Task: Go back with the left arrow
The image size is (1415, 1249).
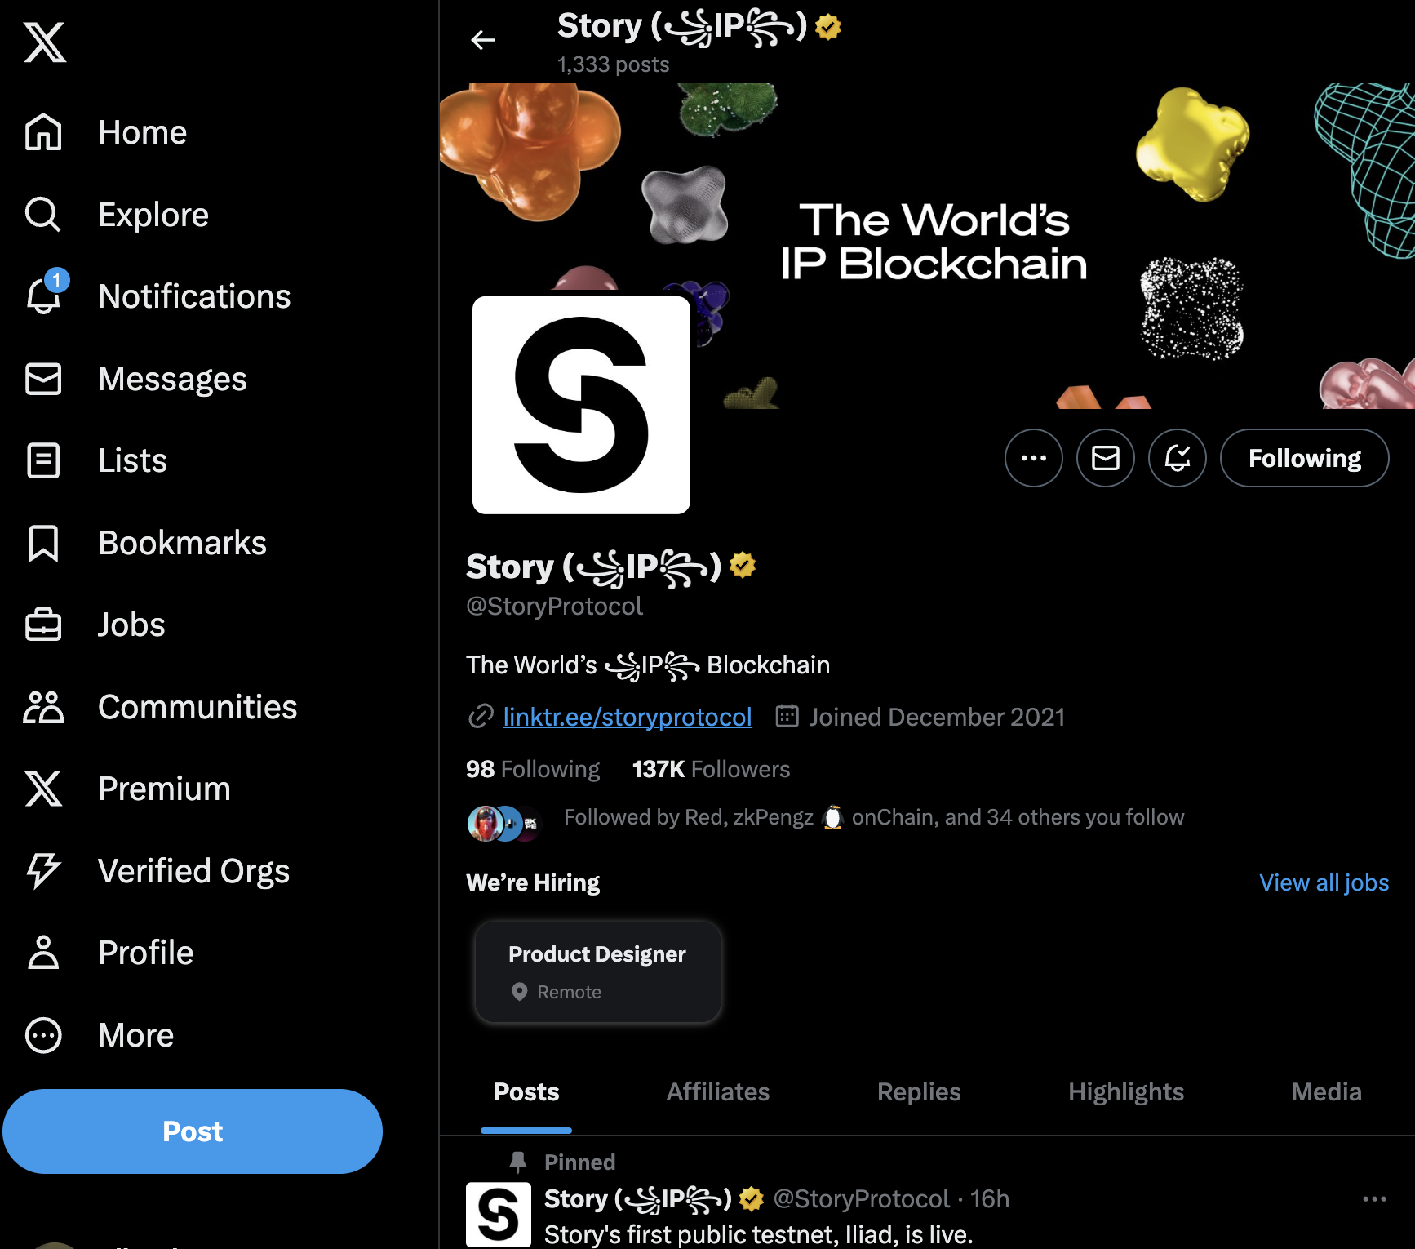Action: (x=483, y=40)
